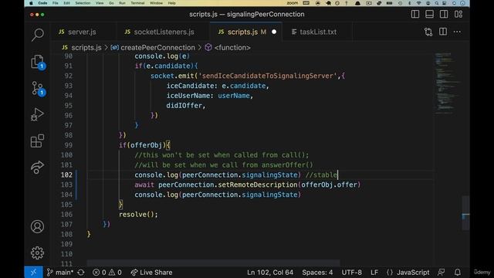Viewport: 494px width, 278px height.
Task: Click Ln 102, Col 64 indicator
Action: tap(270, 273)
